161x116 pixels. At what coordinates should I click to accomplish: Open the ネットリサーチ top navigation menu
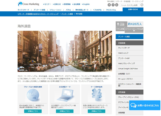pos(23,10)
